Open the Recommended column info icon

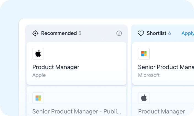point(119,33)
